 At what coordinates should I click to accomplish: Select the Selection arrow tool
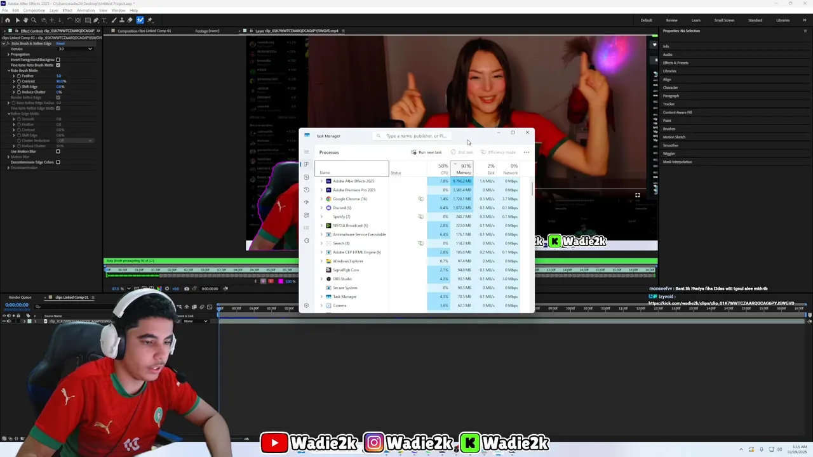(18, 20)
